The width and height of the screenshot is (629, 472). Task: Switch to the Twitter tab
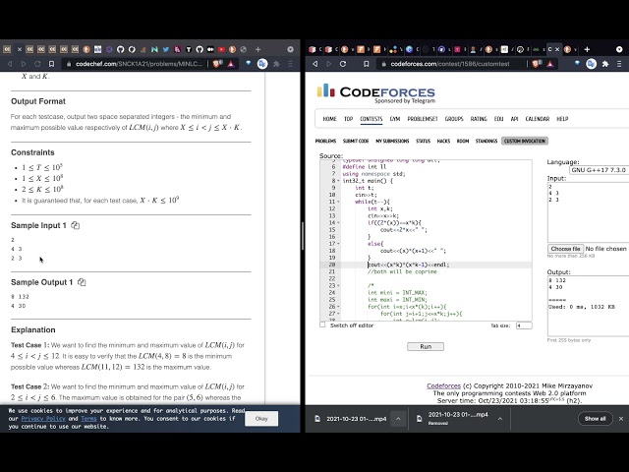pyautogui.click(x=166, y=49)
